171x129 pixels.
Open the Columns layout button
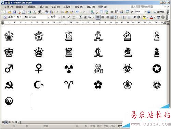[x=112, y=12]
